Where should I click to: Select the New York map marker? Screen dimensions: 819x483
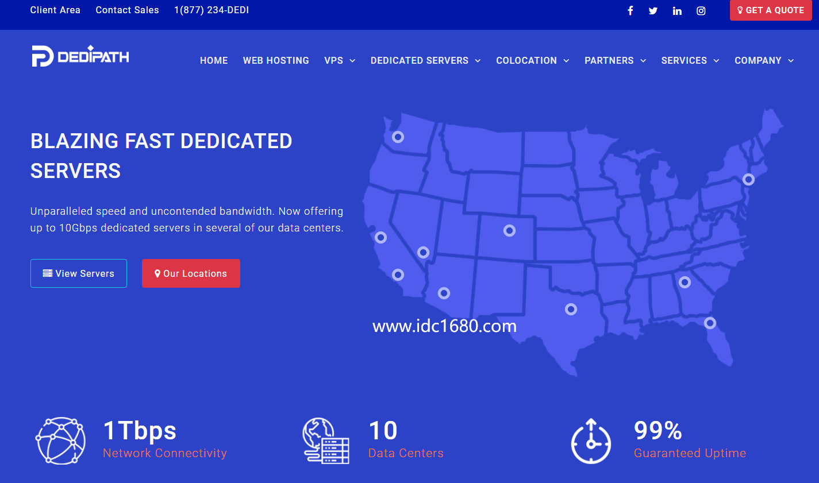[748, 179]
